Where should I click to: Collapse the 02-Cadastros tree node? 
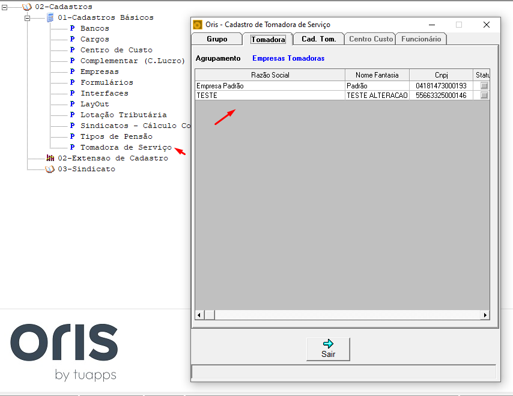click(4, 7)
